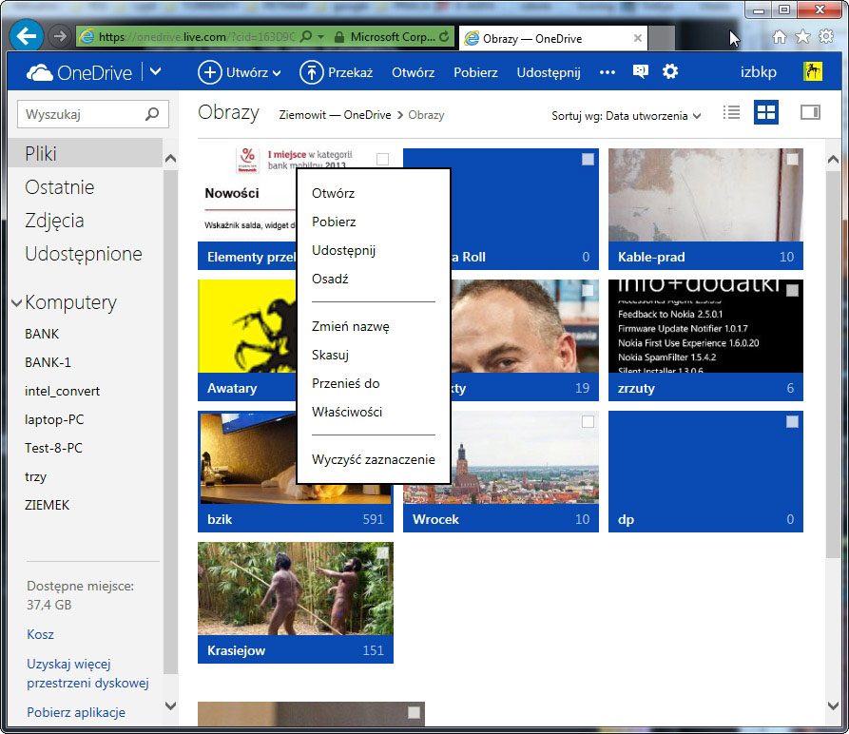Check the zrzuty folder checkbox
This screenshot has height=734, width=849.
click(793, 291)
